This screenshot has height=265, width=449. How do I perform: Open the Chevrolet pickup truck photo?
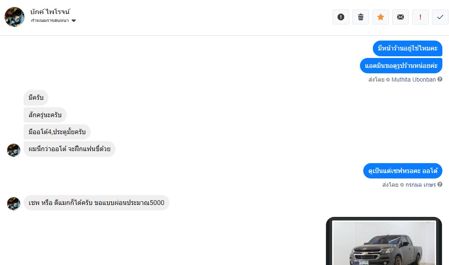click(384, 243)
